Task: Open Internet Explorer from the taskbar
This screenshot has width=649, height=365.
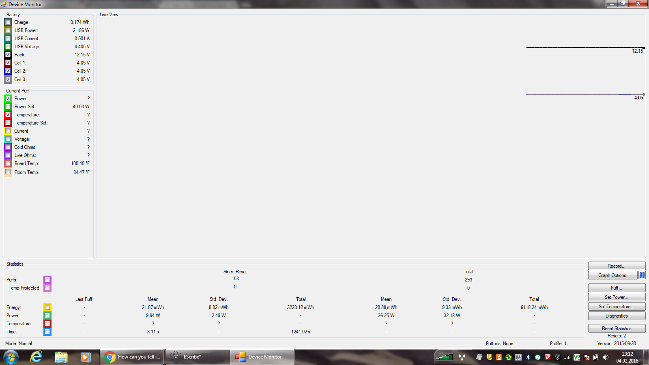Action: pyautogui.click(x=36, y=357)
